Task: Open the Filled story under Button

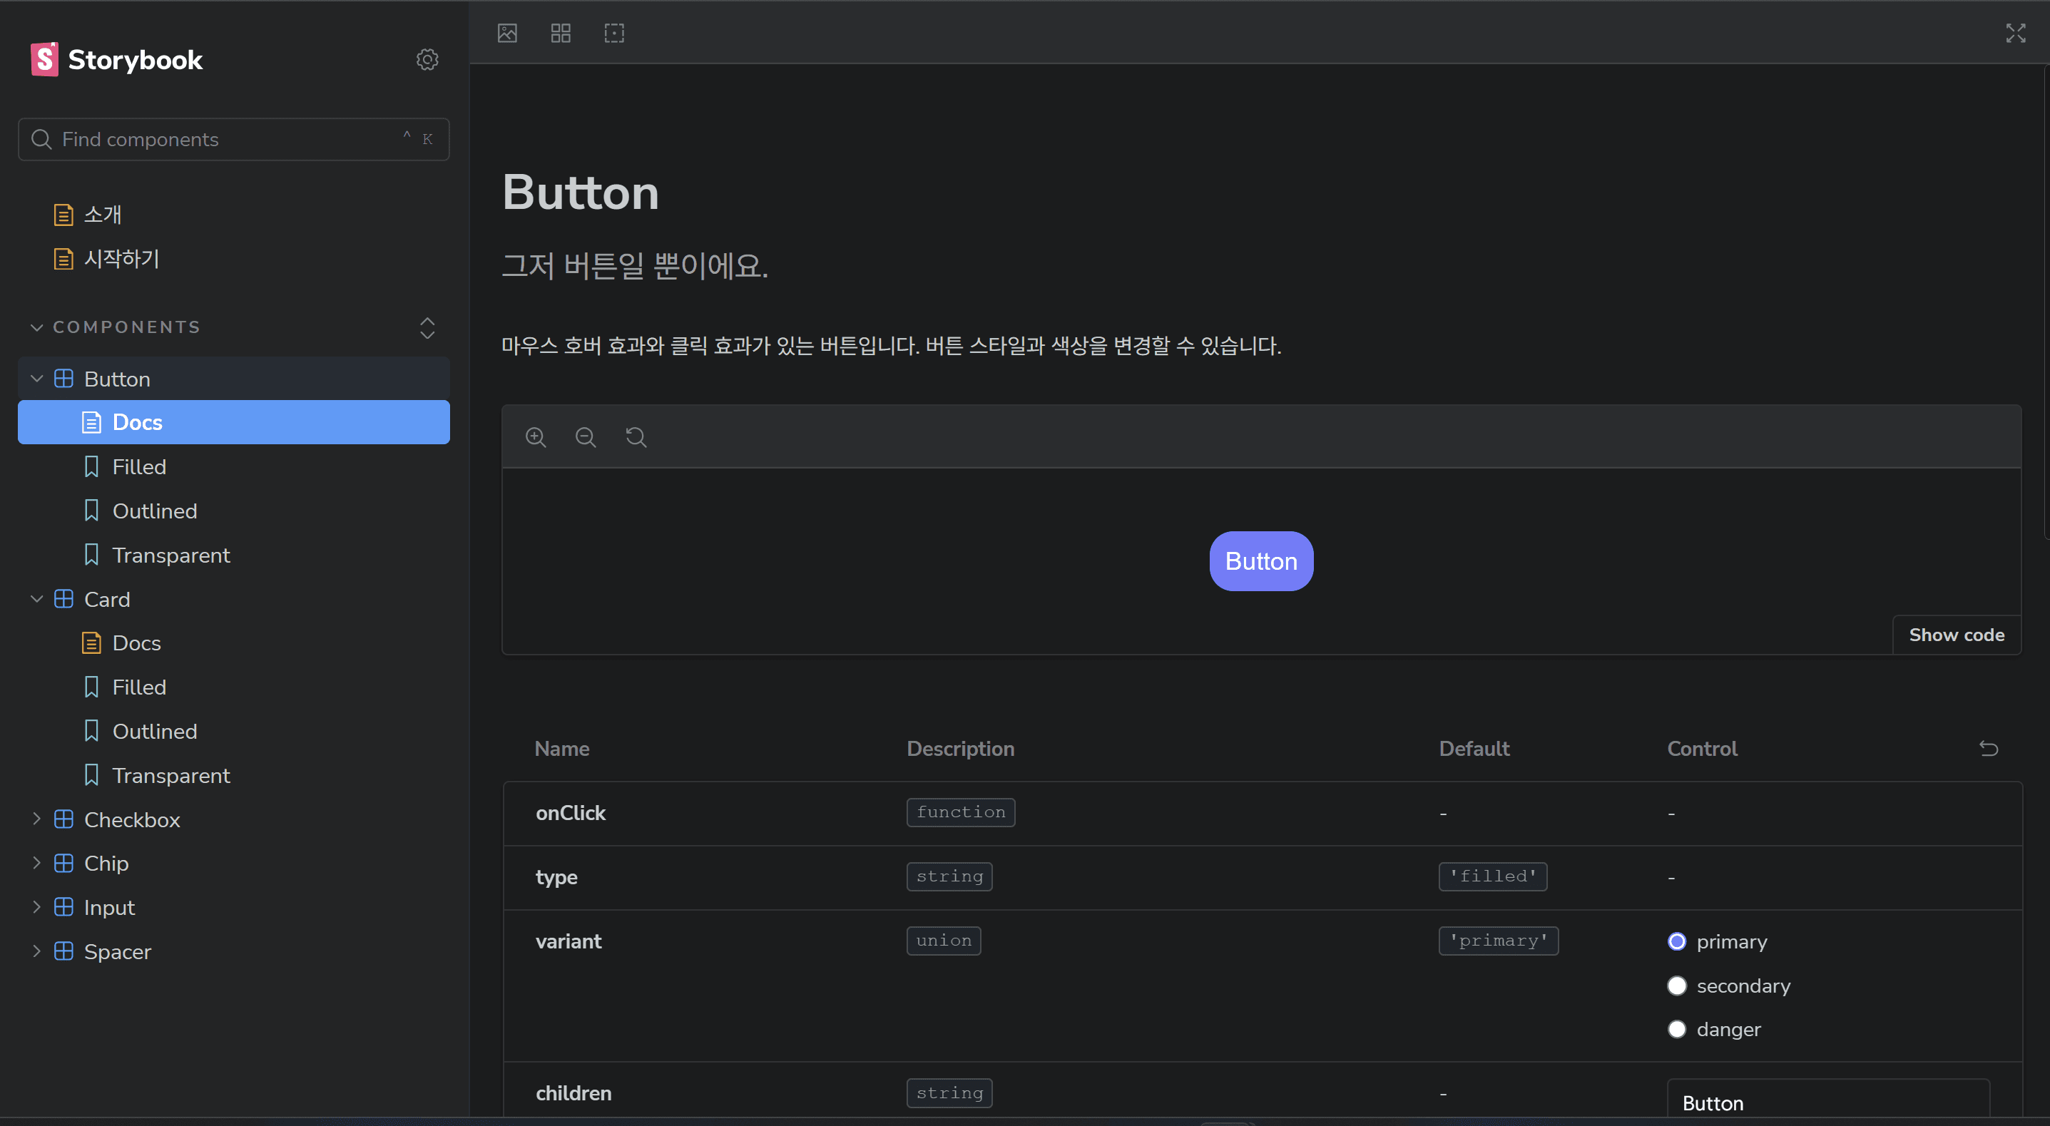Action: (138, 466)
